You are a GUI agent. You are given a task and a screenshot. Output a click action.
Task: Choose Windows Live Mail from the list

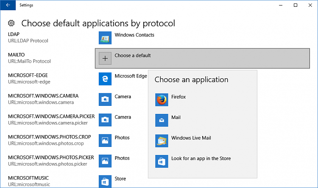click(x=191, y=138)
